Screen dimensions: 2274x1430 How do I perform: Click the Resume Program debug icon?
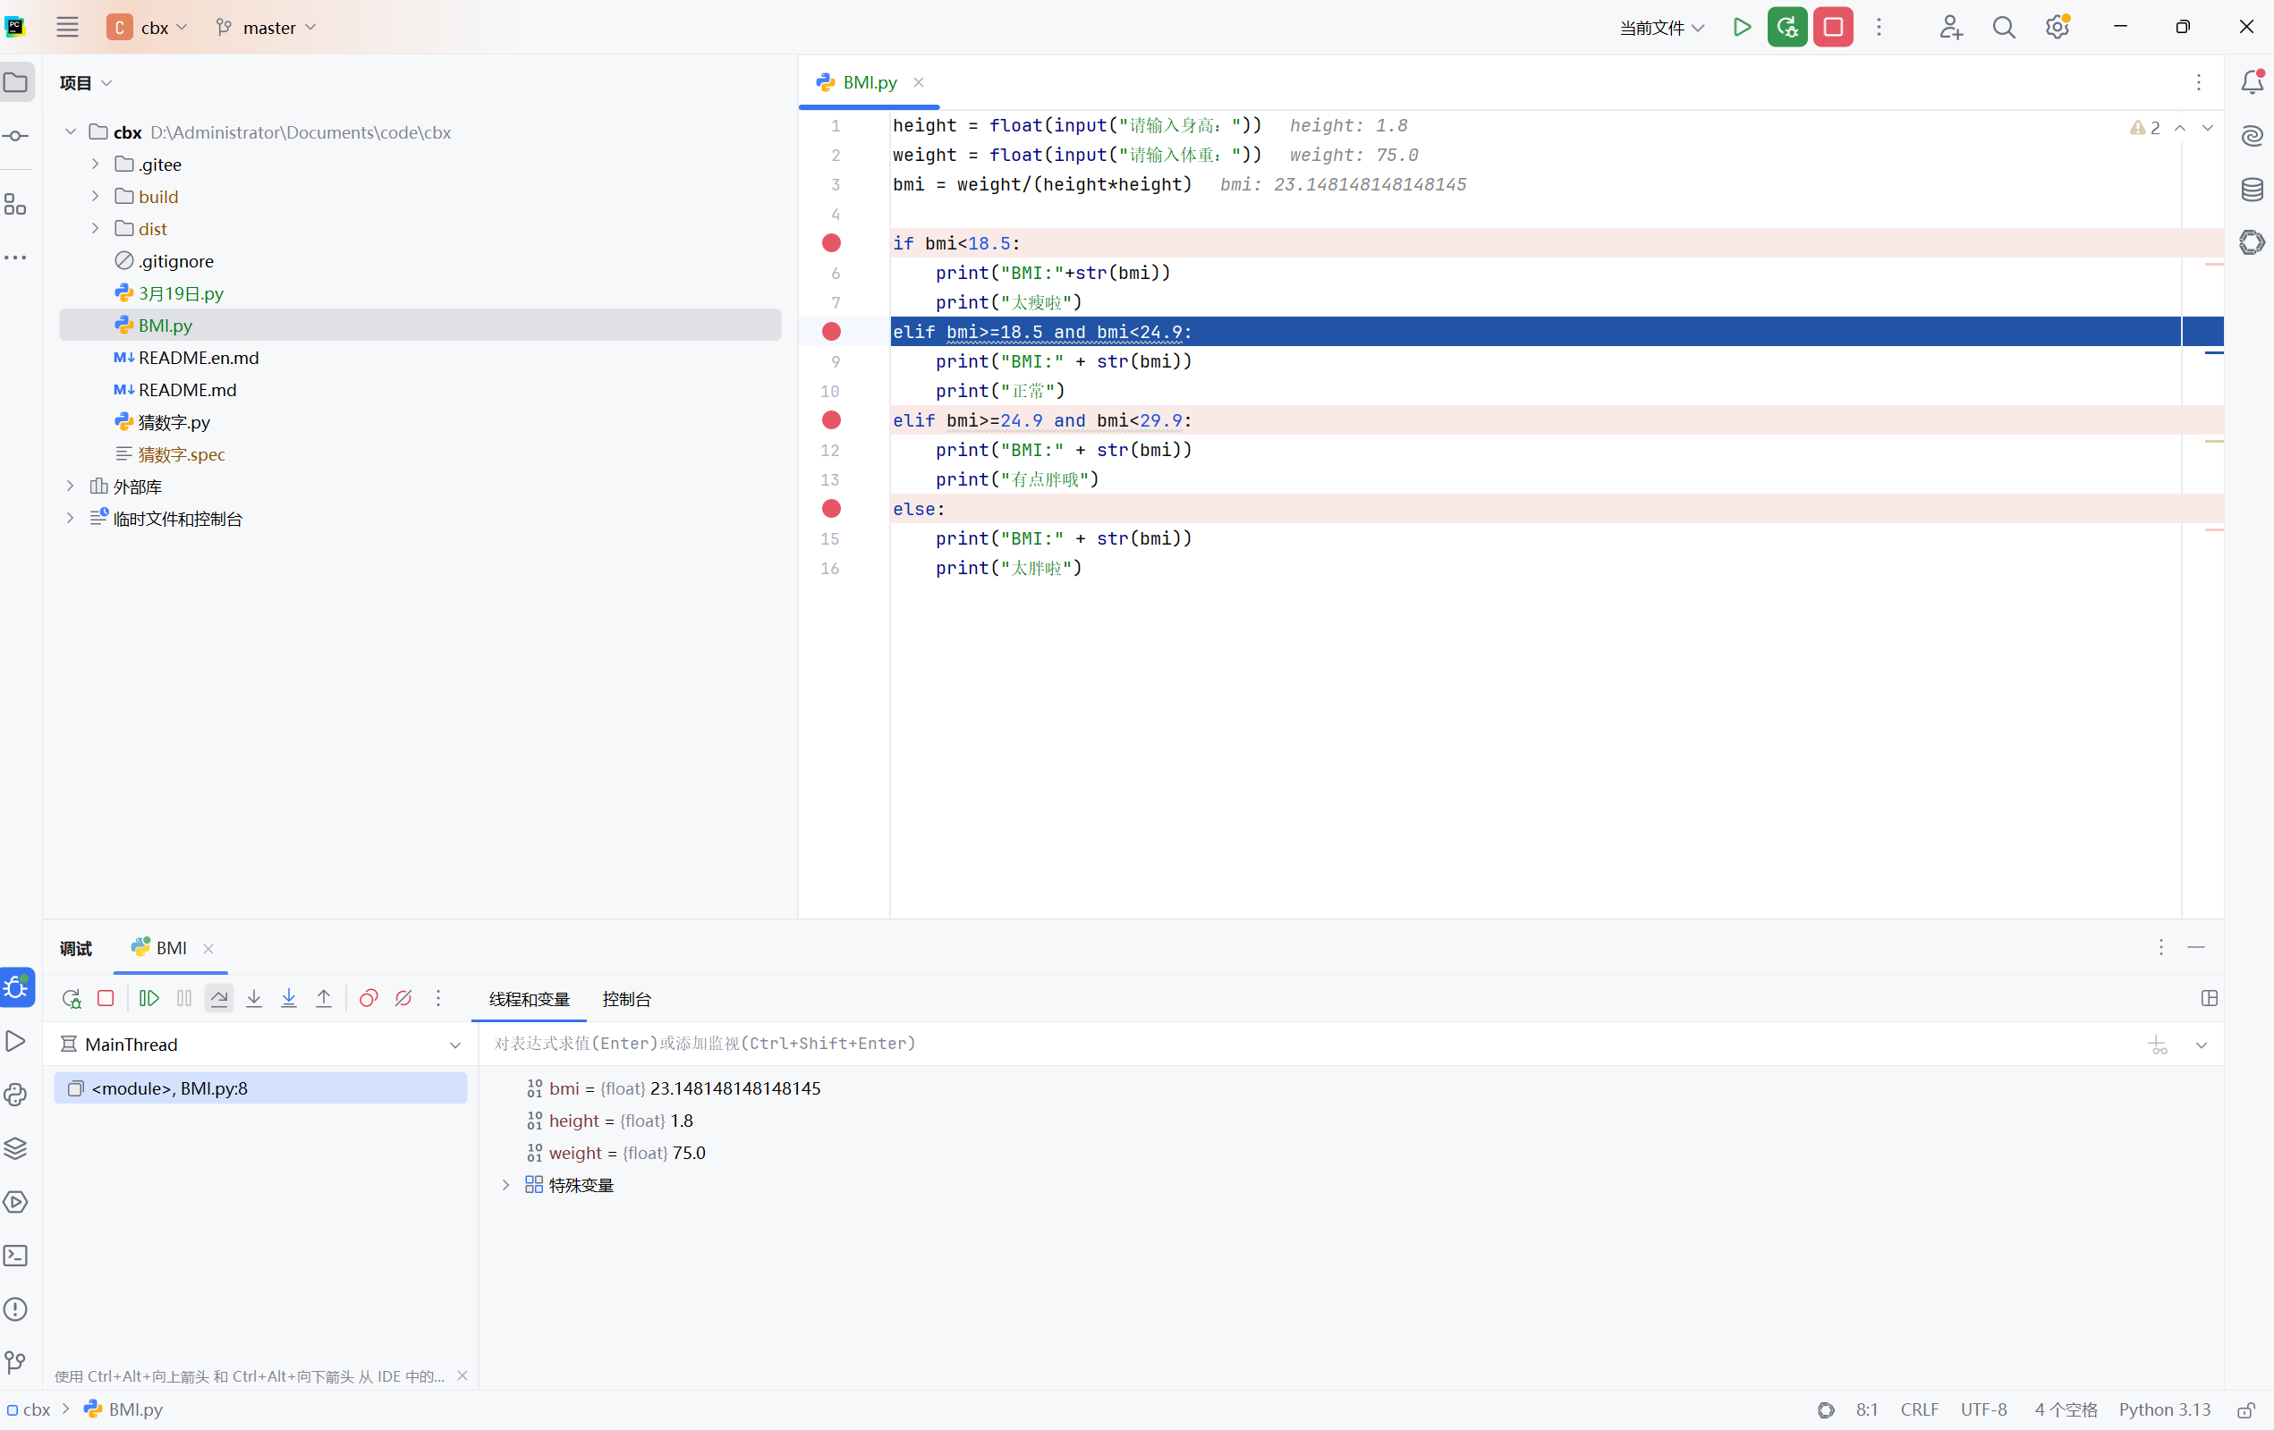pyautogui.click(x=149, y=998)
